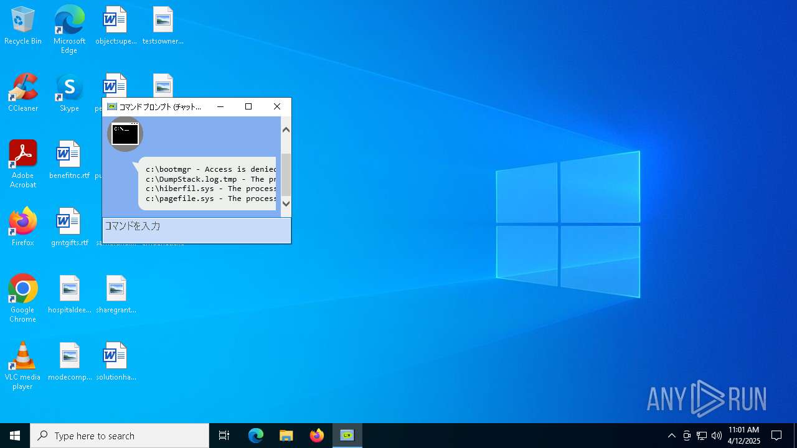The height and width of the screenshot is (448, 797).
Task: Select the hospitaldee... image file icon
Action: pyautogui.click(x=69, y=294)
